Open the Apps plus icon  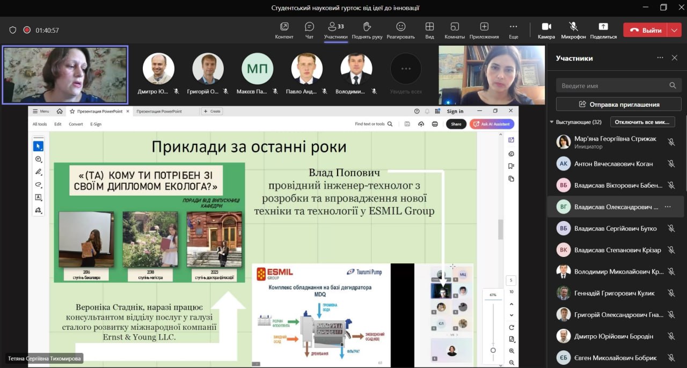click(x=484, y=27)
